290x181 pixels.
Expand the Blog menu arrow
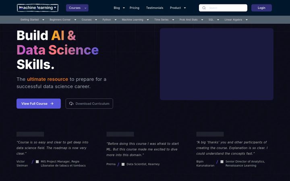point(124,8)
